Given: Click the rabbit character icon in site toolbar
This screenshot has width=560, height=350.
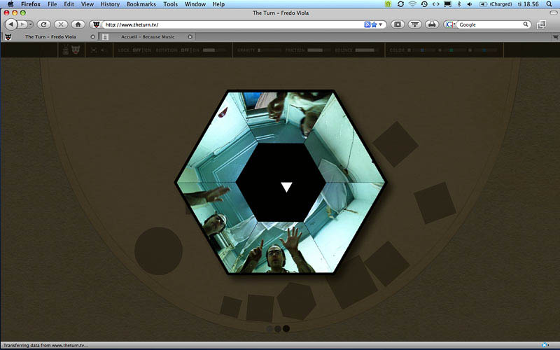Looking at the screenshot, I should [66, 50].
